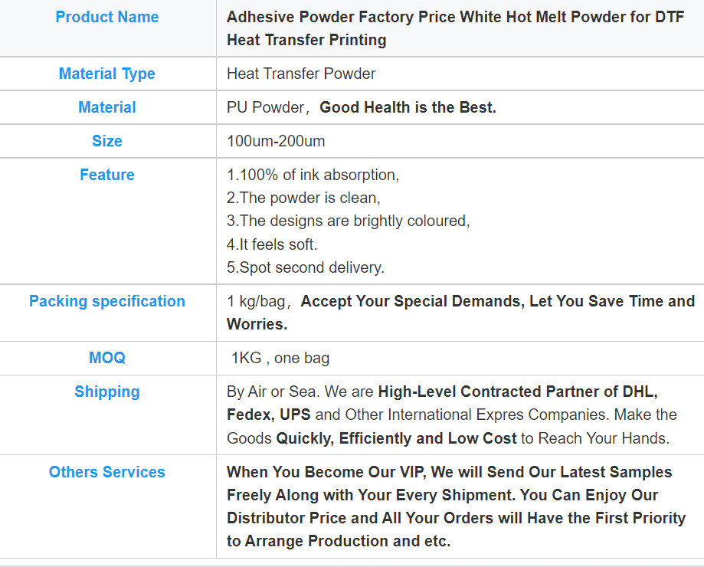Viewport: 704px width, 567px height.
Task: Select the "Heat Transfer Powder" value
Action: [x=301, y=74]
